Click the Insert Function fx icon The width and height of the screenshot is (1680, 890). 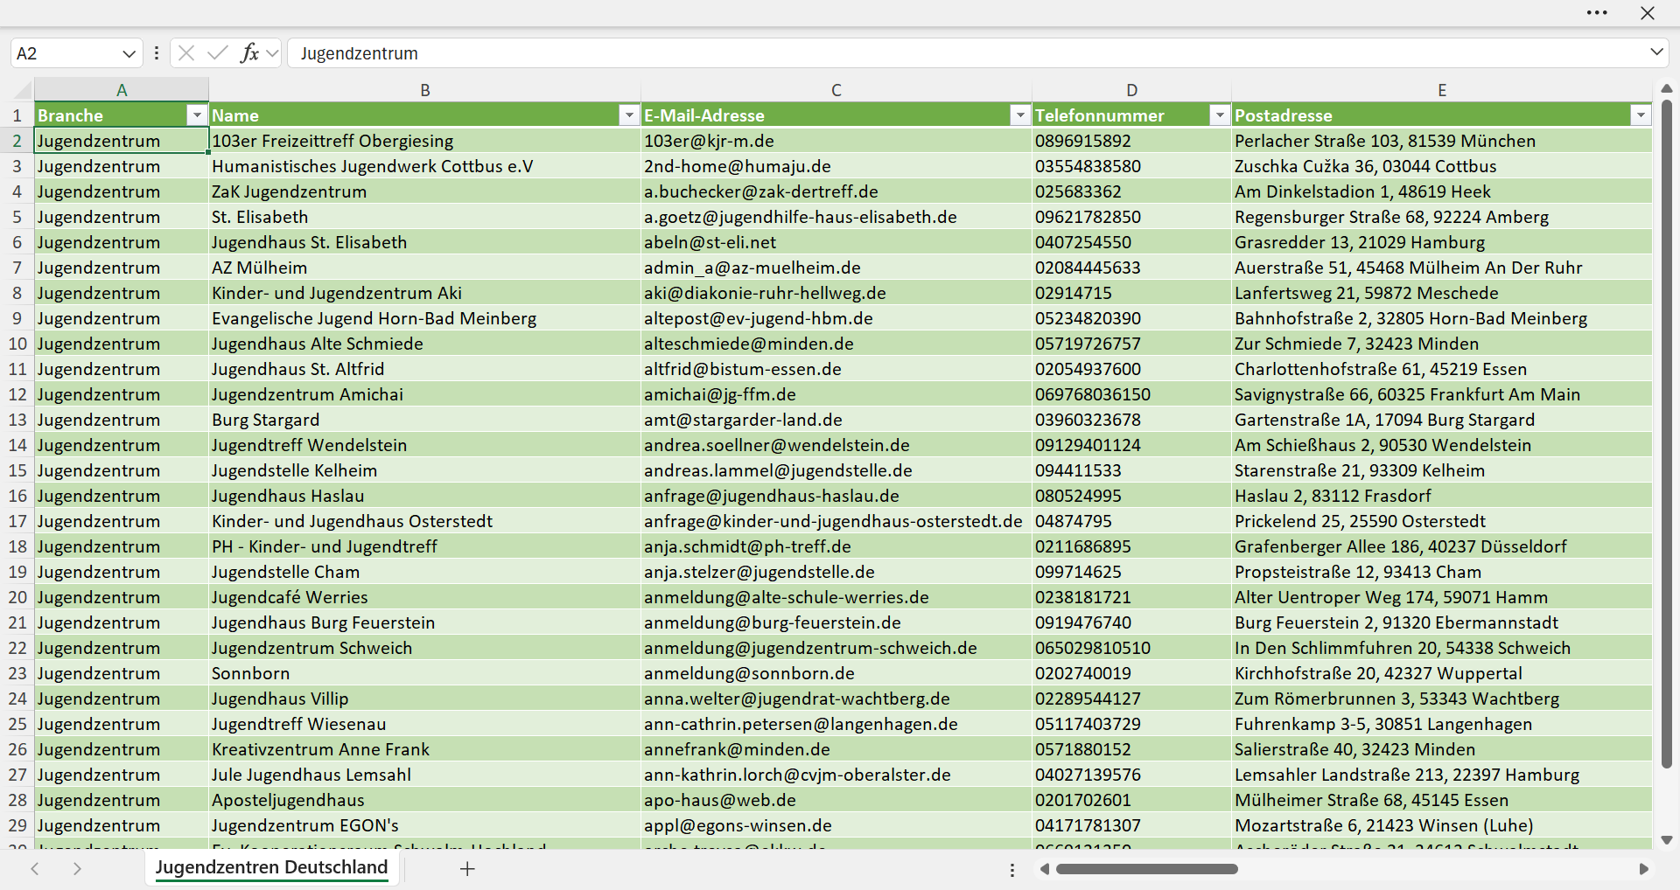coord(249,53)
